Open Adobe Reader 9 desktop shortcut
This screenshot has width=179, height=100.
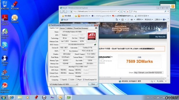(5, 20)
